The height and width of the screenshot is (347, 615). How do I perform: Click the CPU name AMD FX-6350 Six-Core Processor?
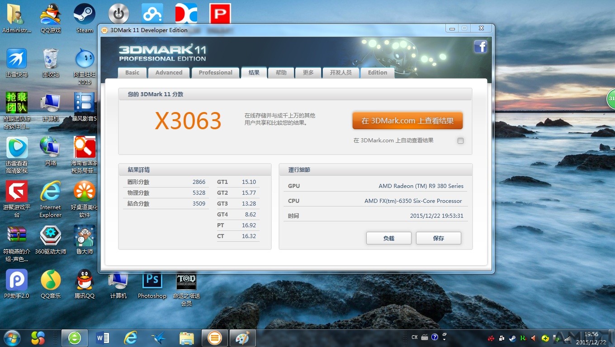tap(413, 201)
